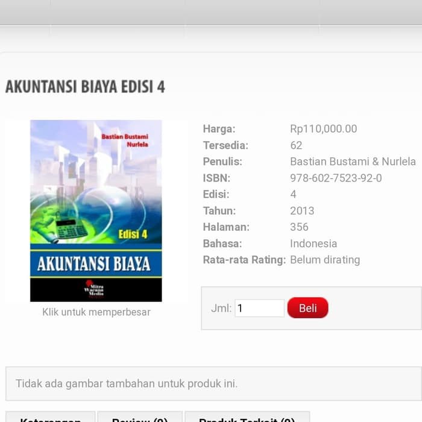
Task: Click the author name Bastian Bustami & Nurlela
Action: point(353,162)
